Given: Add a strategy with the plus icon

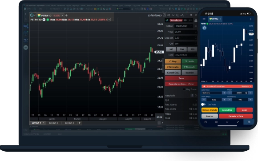Looking at the screenshot, I should tap(196, 26).
